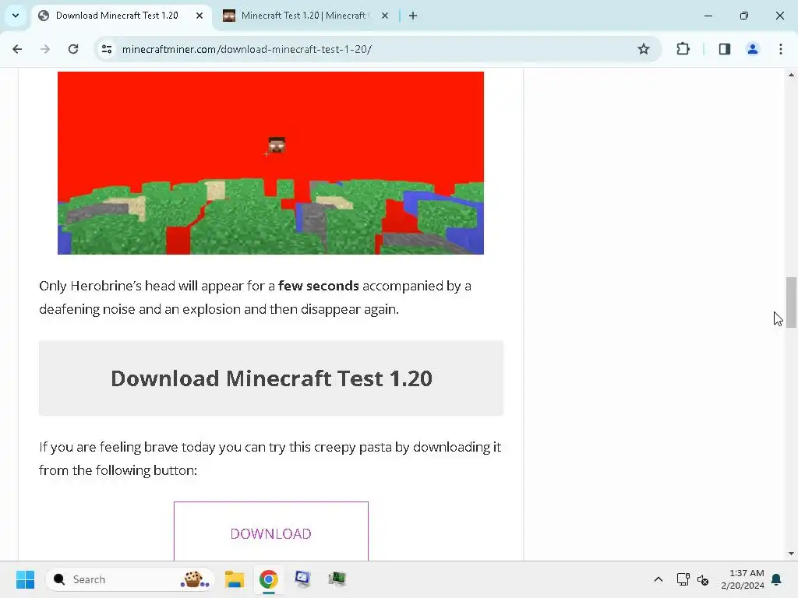Restore down the Chrome window
Image resolution: width=798 pixels, height=598 pixels.
(x=744, y=16)
